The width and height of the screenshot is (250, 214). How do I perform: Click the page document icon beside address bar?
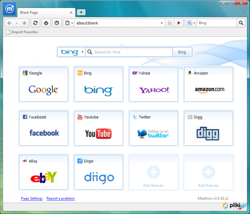(x=67, y=23)
